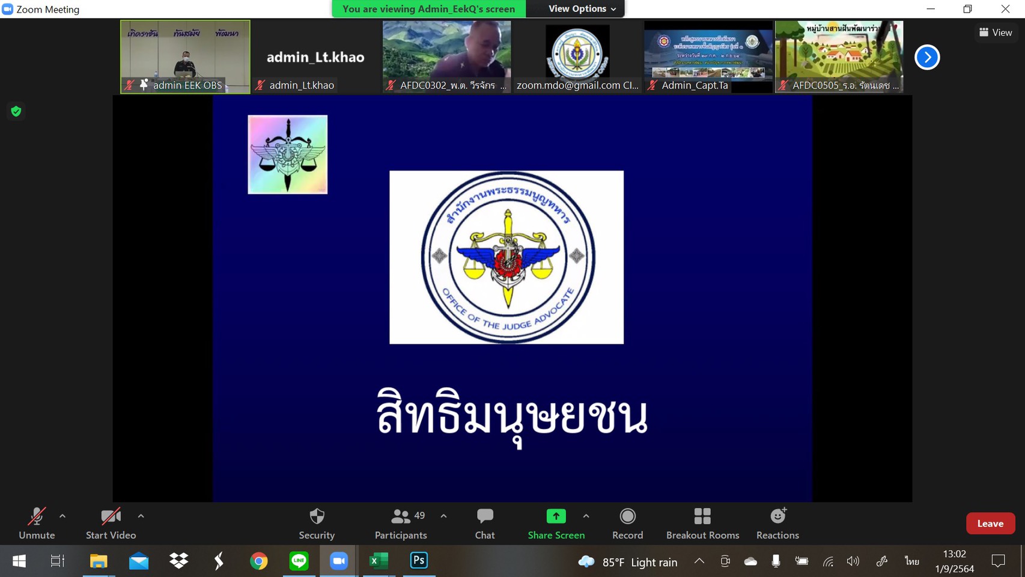Open clock and date 13:02
1025x577 pixels.
point(954,561)
